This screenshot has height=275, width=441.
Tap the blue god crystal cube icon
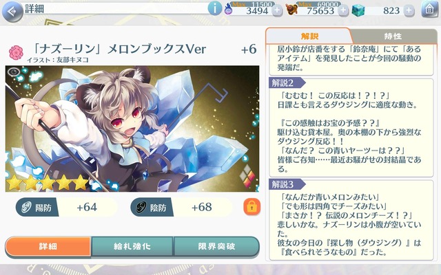click(358, 10)
